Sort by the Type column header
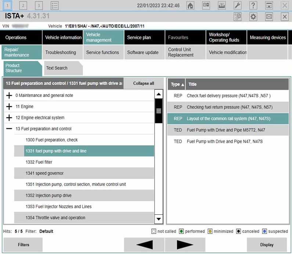Viewport: 292px width, 254px height. pos(177,84)
